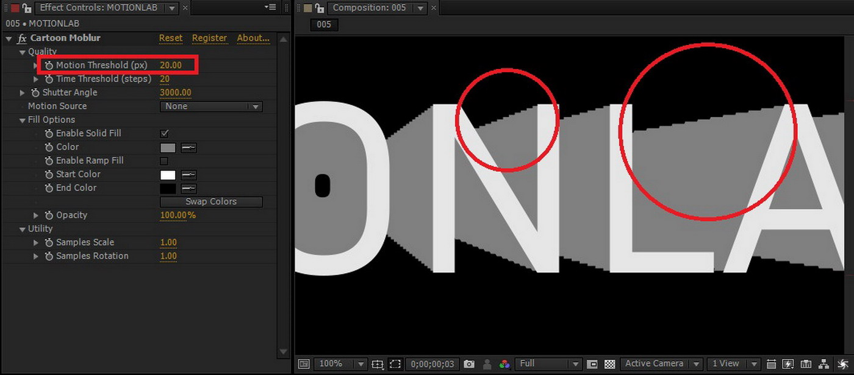The width and height of the screenshot is (854, 375).
Task: Open the Show Channel color icon
Action: pos(504,364)
